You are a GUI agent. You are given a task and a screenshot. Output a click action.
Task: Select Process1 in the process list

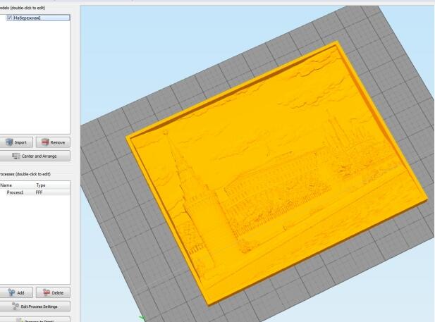[x=15, y=192]
